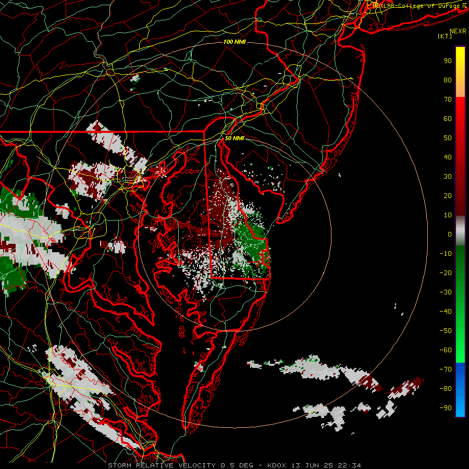Click the positive "10" knots colorbar label
The height and width of the screenshot is (469, 469).
click(448, 215)
